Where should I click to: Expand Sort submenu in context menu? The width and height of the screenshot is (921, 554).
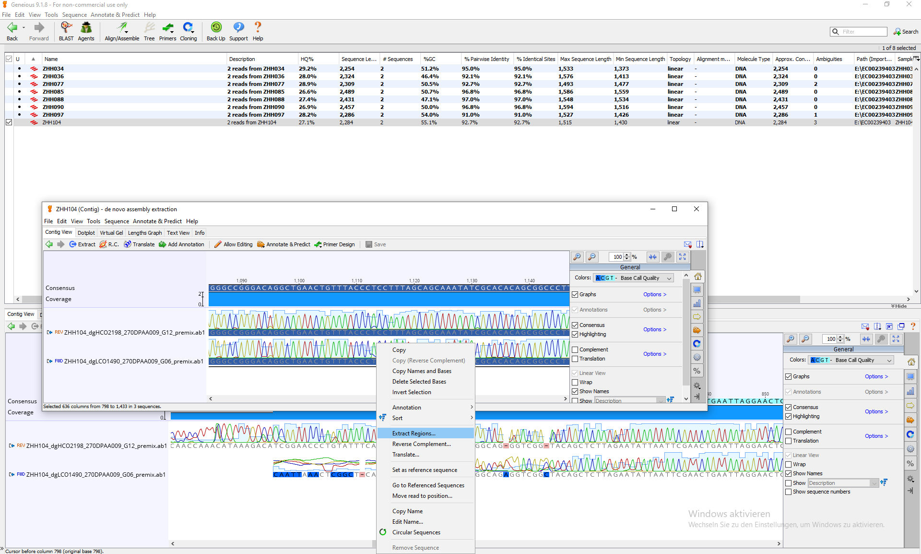[425, 418]
